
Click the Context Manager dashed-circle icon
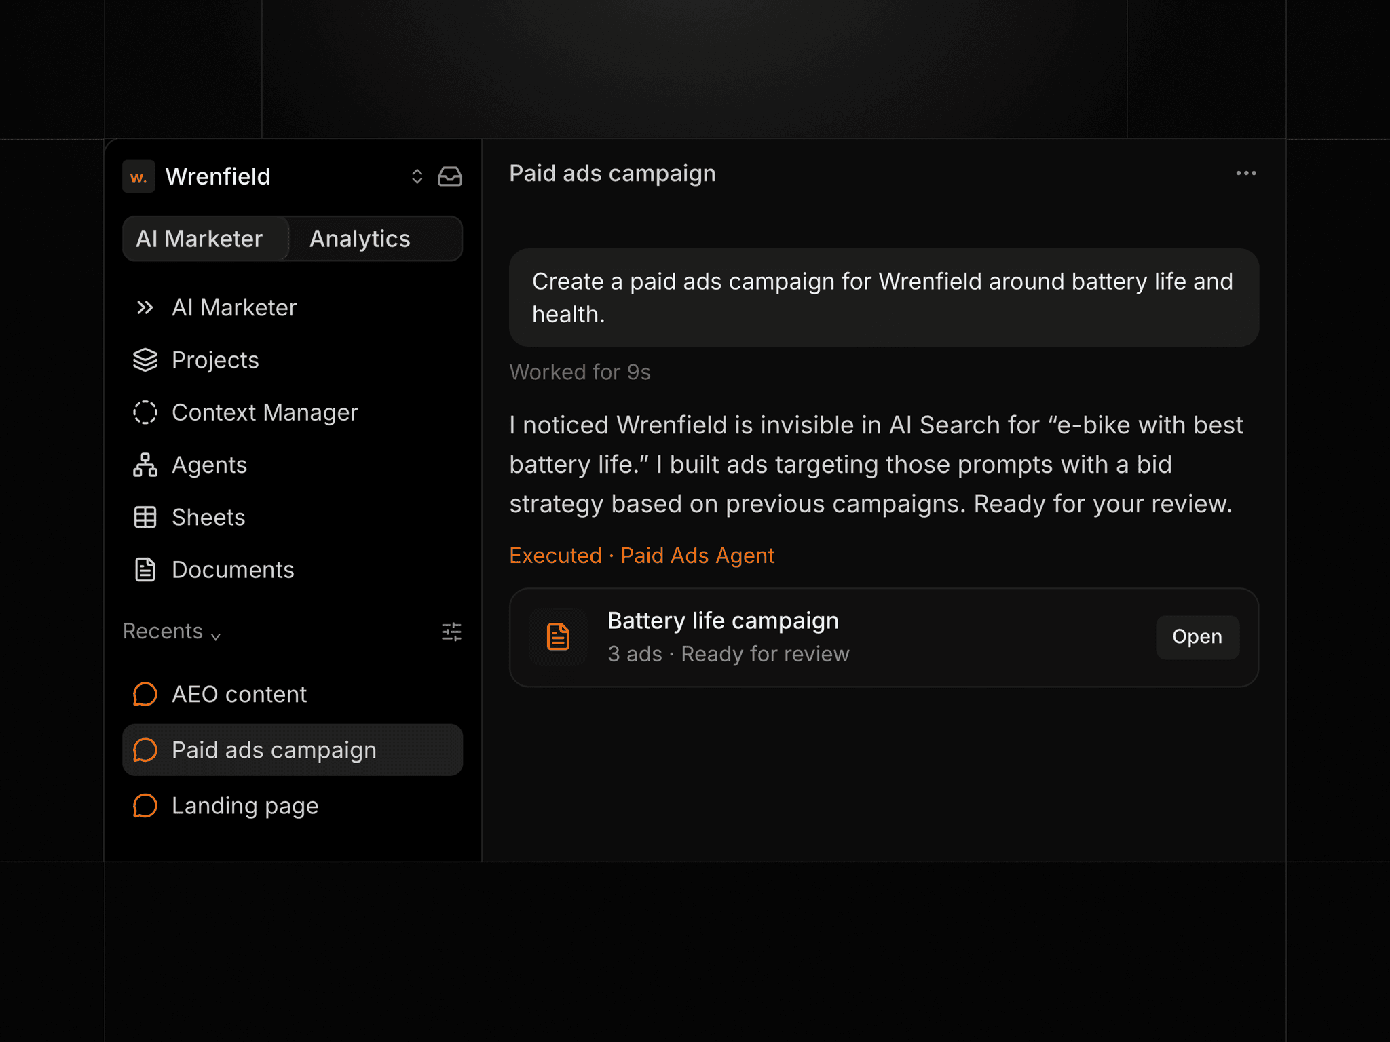click(145, 412)
